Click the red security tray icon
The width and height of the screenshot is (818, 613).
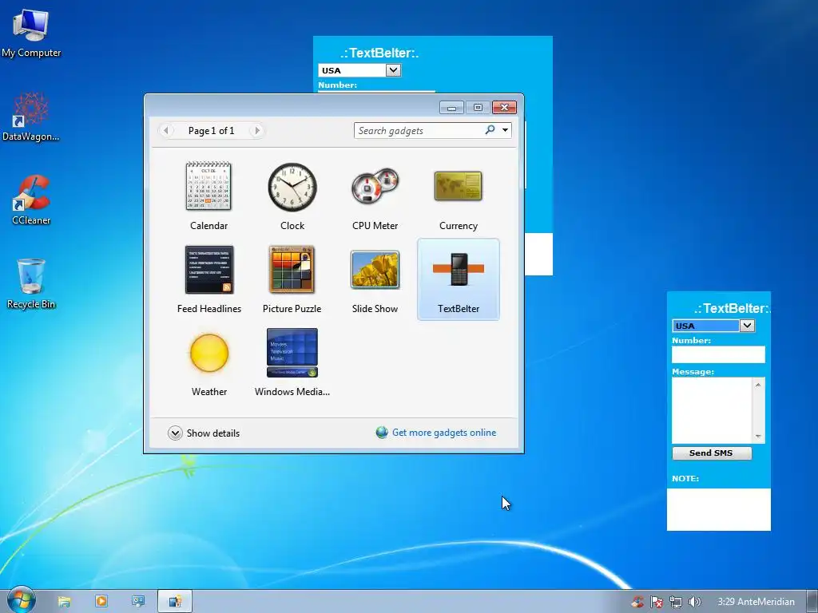point(637,602)
